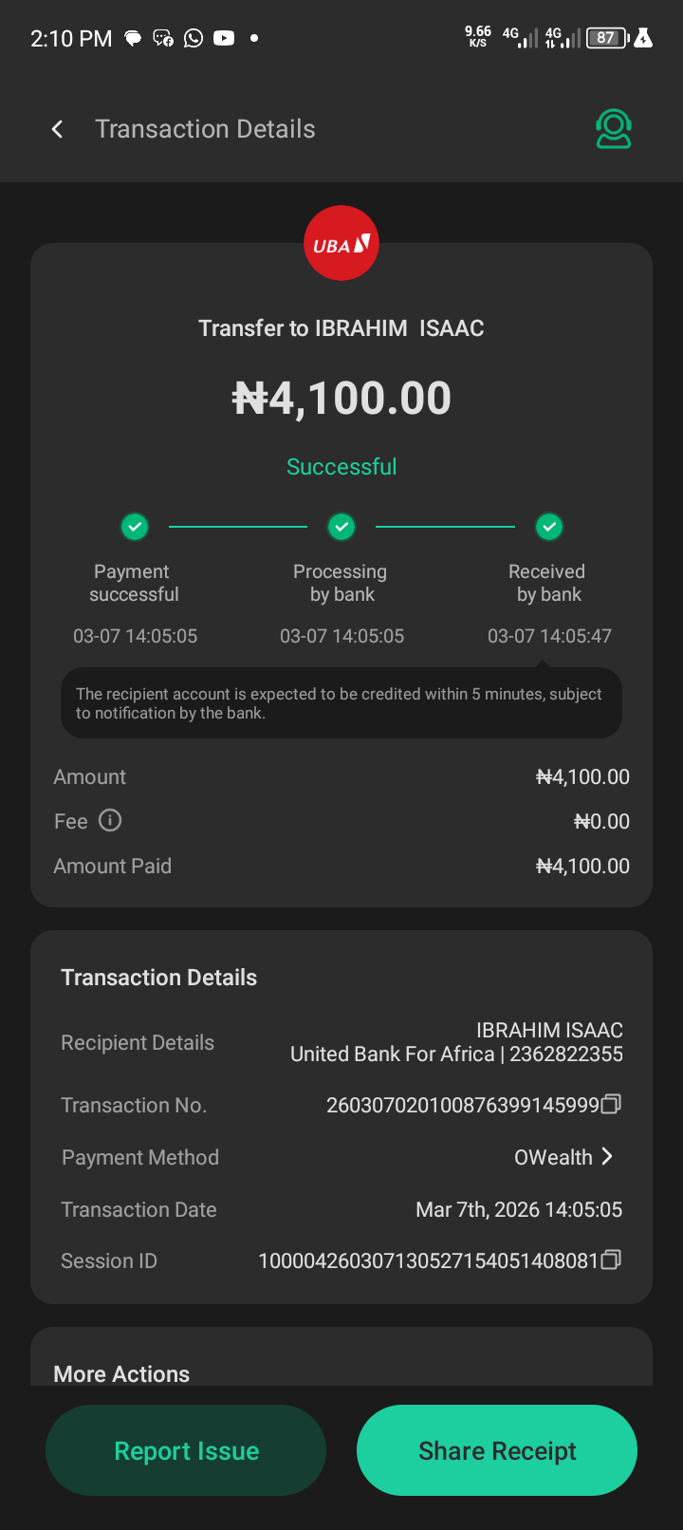Open customer support headset icon
The height and width of the screenshot is (1530, 683).
[614, 129]
